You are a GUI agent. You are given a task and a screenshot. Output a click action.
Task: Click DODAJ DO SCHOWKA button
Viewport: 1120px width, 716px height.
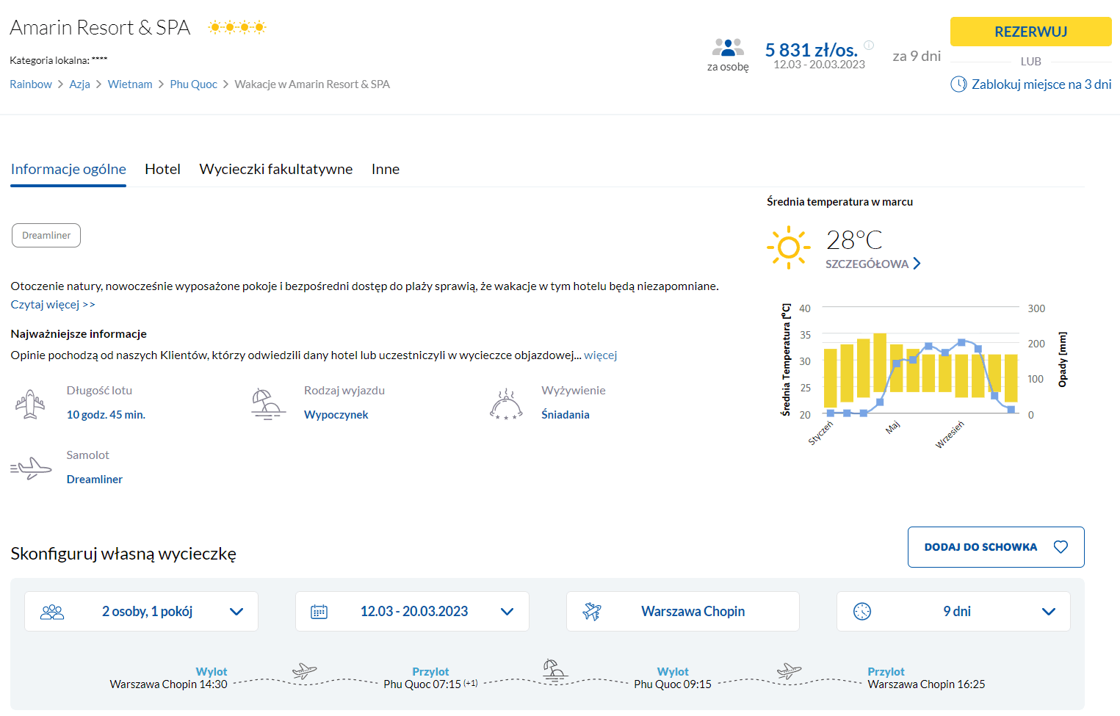996,547
